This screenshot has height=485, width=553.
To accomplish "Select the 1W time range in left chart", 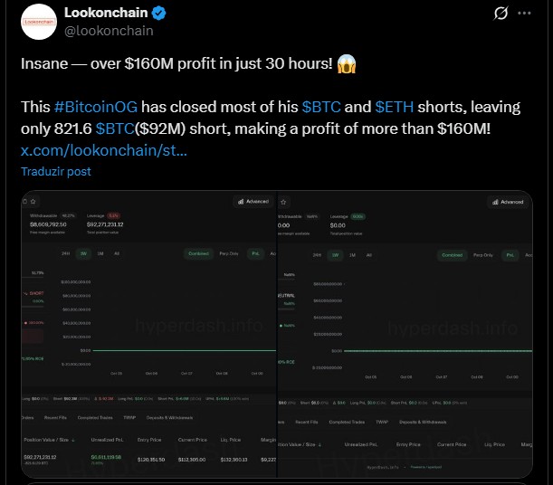I will pos(81,254).
